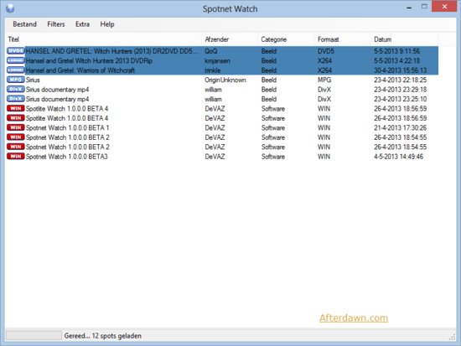Click the status text 'Gereed... 12 spots geladen'
This screenshot has width=461, height=346.
coord(102,336)
